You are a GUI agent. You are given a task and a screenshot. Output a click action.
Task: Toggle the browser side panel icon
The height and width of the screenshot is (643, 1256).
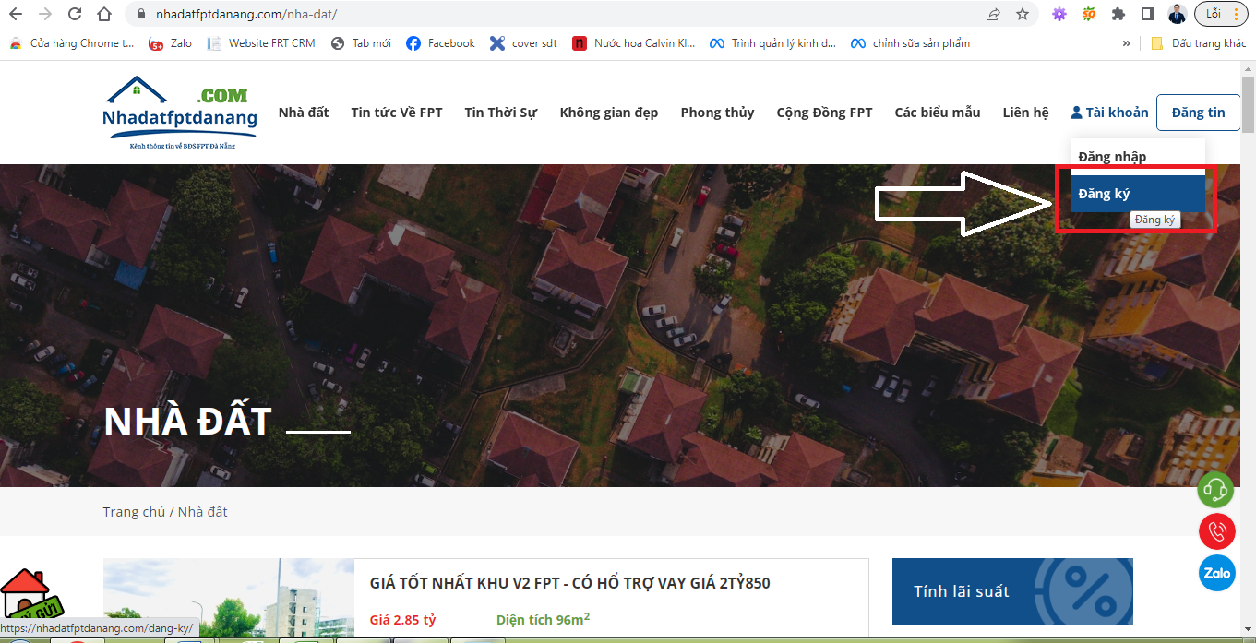[x=1148, y=14]
